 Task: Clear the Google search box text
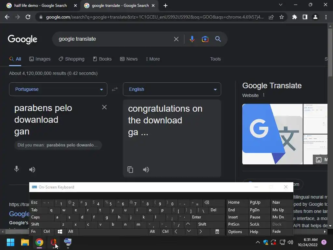pos(176,39)
